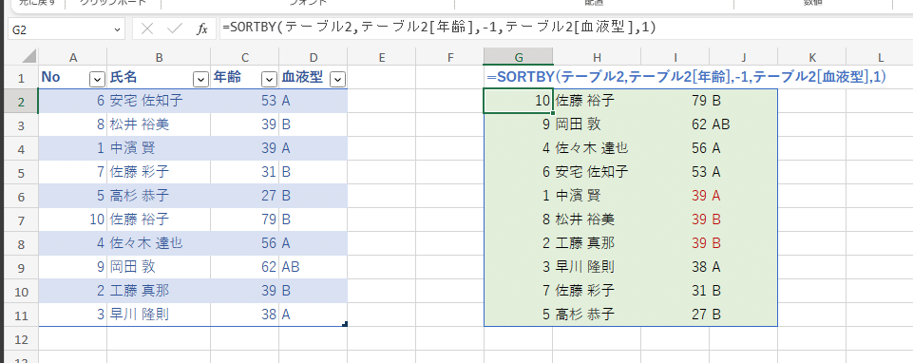
Task: Click the Insert Function fx icon
Action: 202,29
